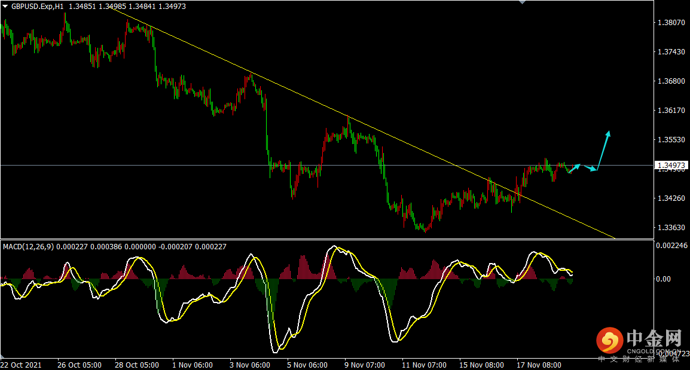Click the 1.38070 price axis label
Screen dimensions: 690x370
[671, 23]
